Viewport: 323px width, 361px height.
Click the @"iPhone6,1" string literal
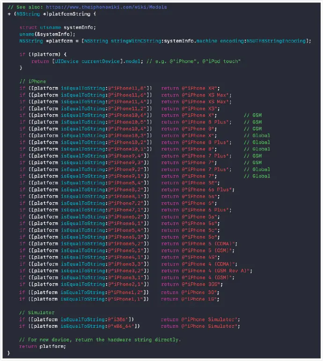point(126,223)
